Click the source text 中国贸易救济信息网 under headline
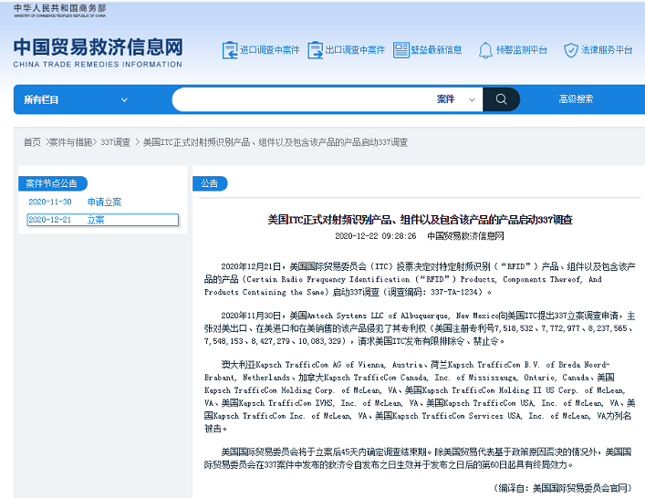 tap(465, 236)
